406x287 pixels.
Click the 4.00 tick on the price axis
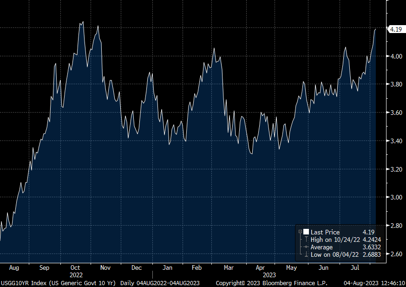(396, 56)
